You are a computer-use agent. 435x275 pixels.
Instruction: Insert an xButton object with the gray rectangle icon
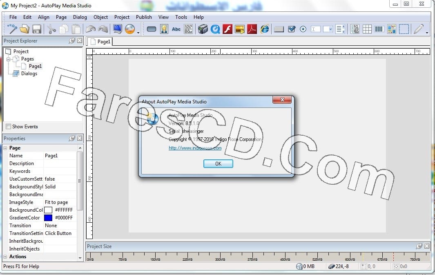click(279, 29)
